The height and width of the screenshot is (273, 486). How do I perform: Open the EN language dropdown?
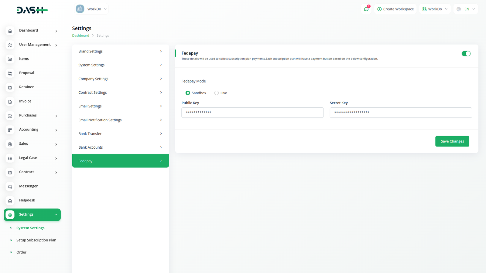tap(466, 9)
